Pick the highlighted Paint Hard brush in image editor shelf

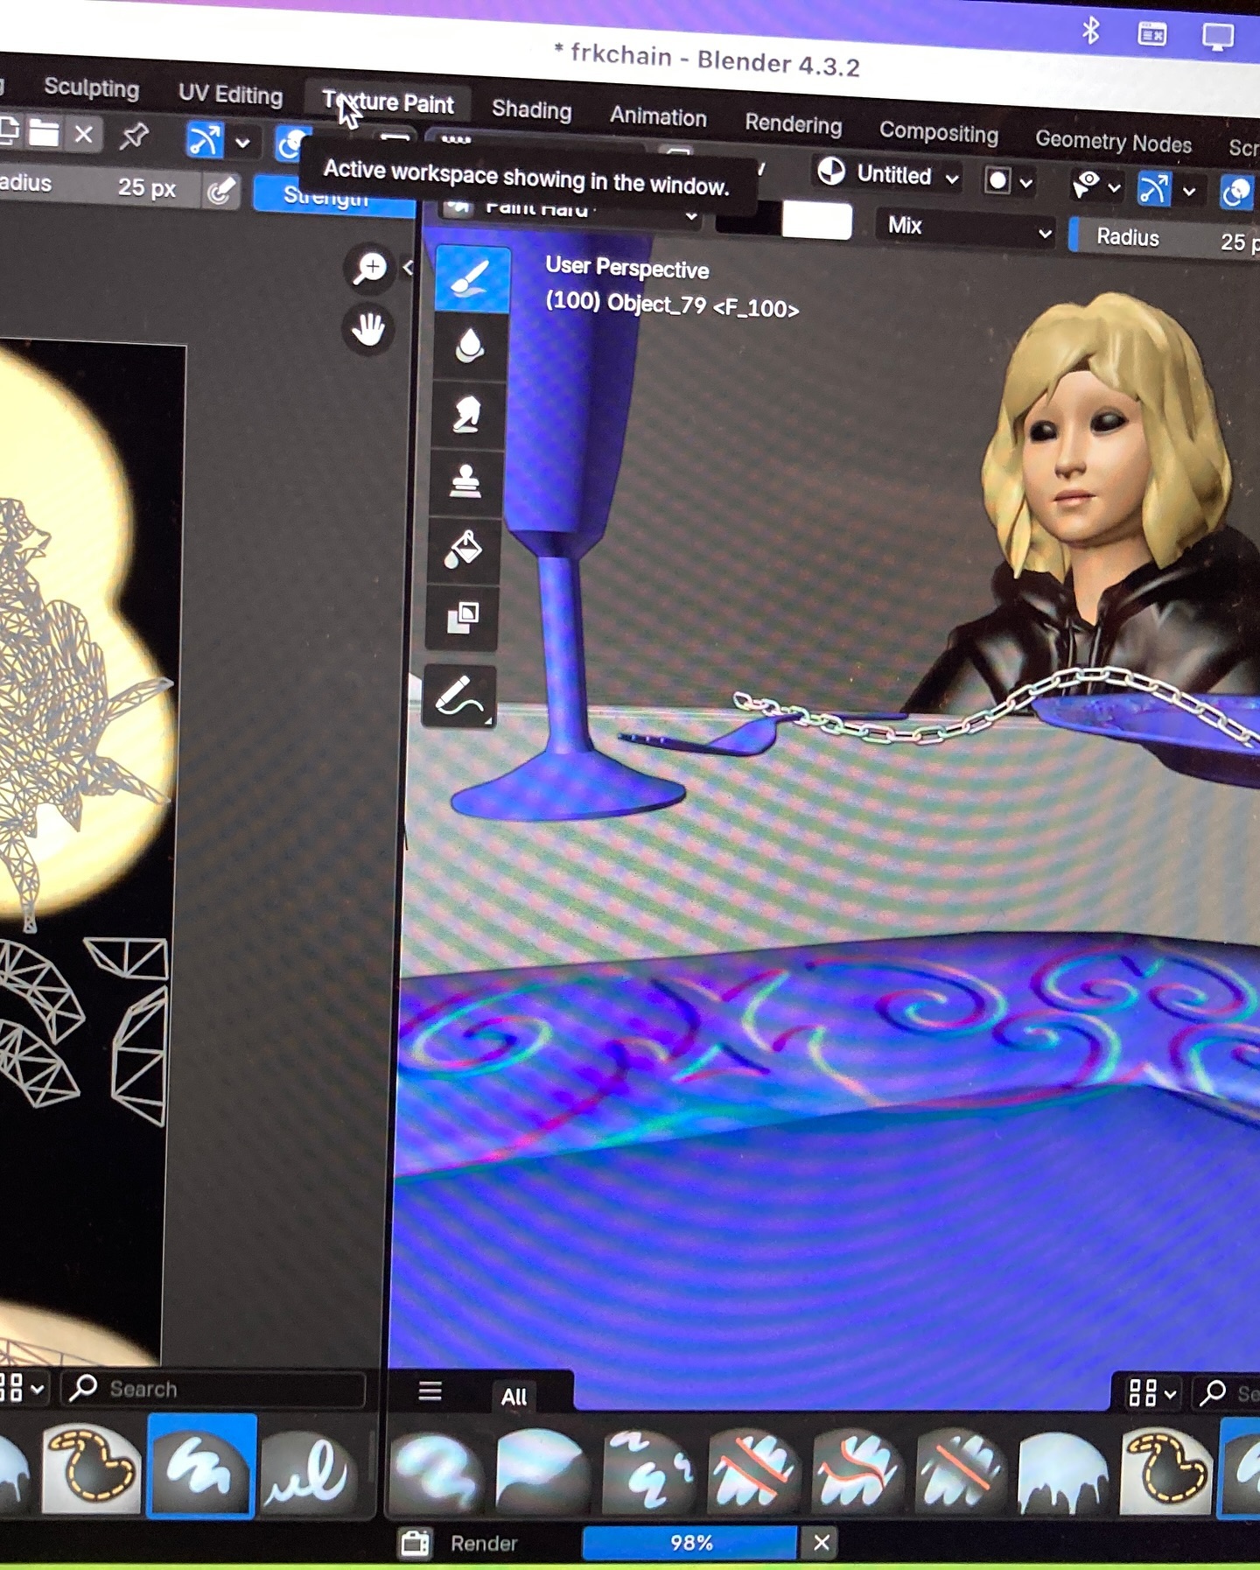[x=201, y=1468]
